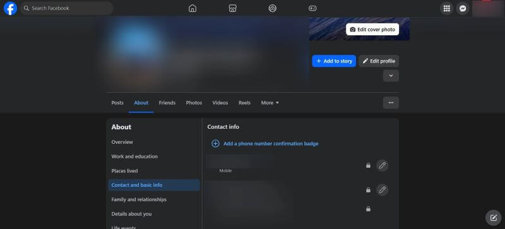Click Add a phone number confirmation badge

pos(271,144)
